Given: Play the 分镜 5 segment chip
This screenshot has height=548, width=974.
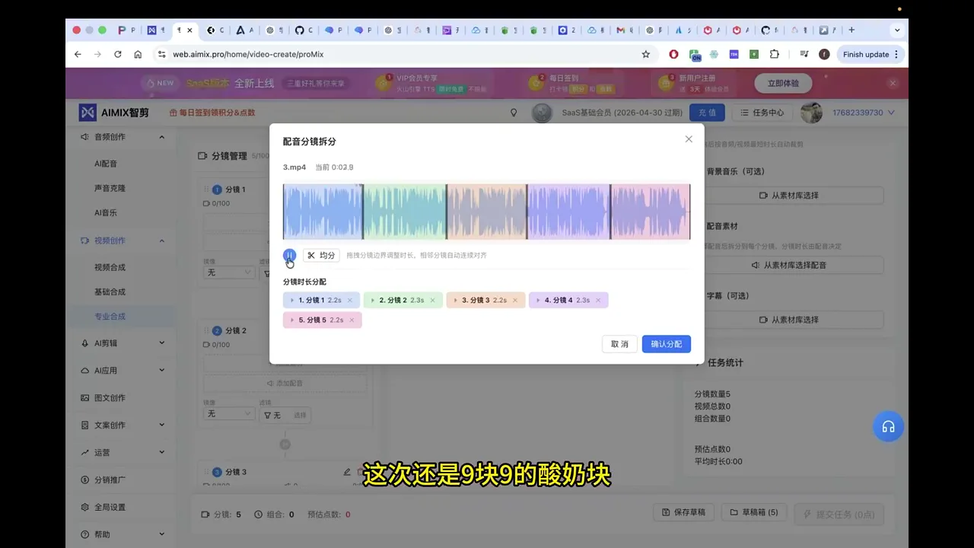Looking at the screenshot, I should coord(292,320).
